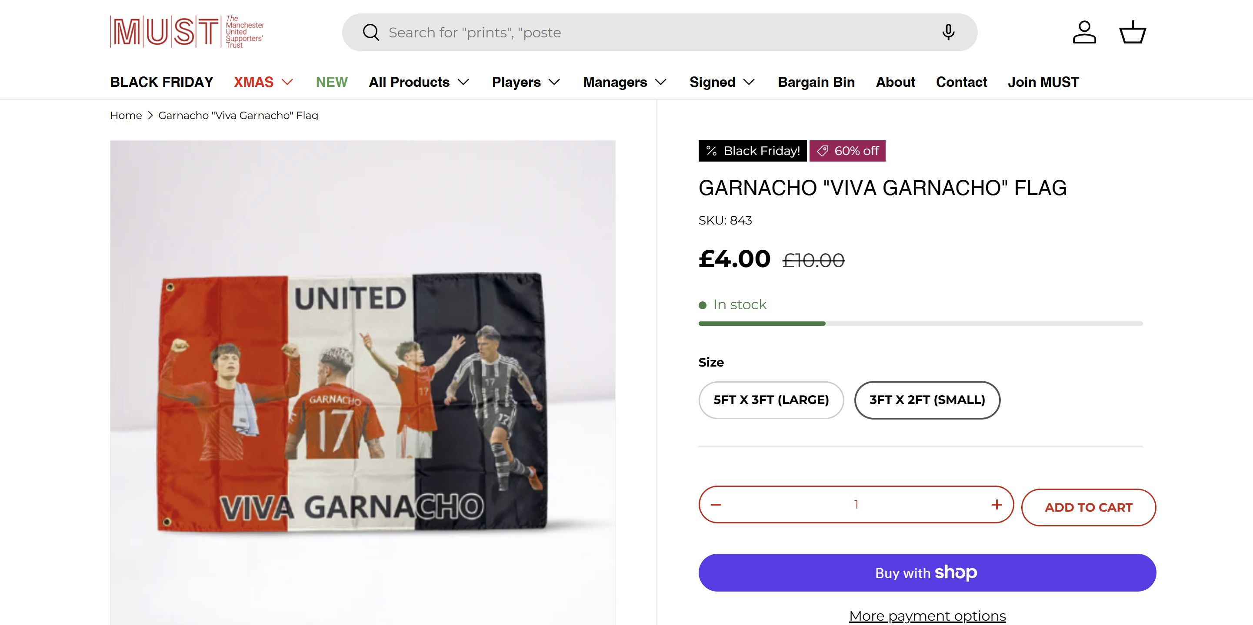
Task: Click the 60% off discount tag
Action: (847, 151)
